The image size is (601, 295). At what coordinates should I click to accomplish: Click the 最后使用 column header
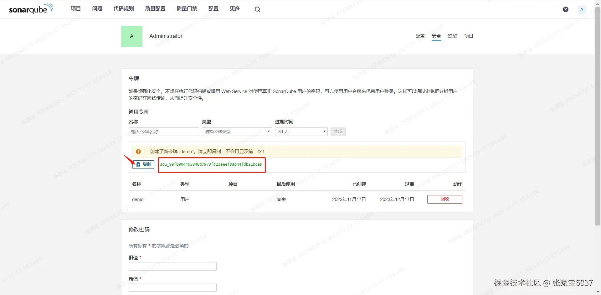[x=286, y=184]
